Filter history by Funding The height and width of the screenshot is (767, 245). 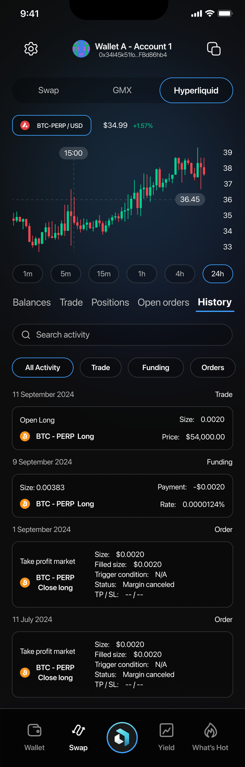156,368
